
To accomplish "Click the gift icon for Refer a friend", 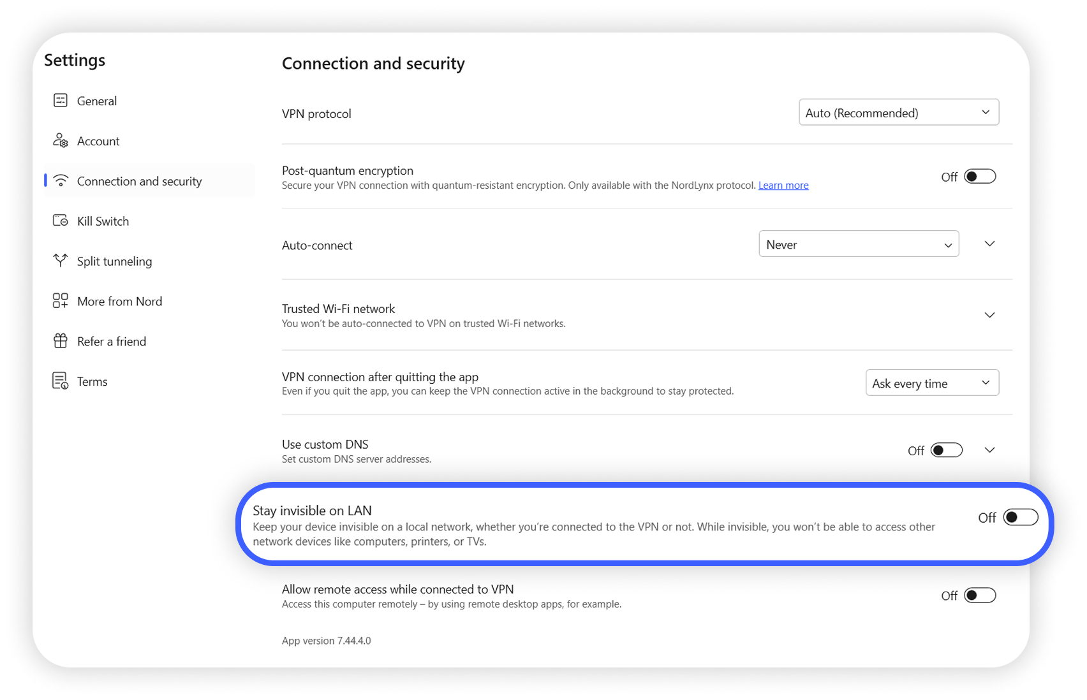I will pyautogui.click(x=61, y=341).
